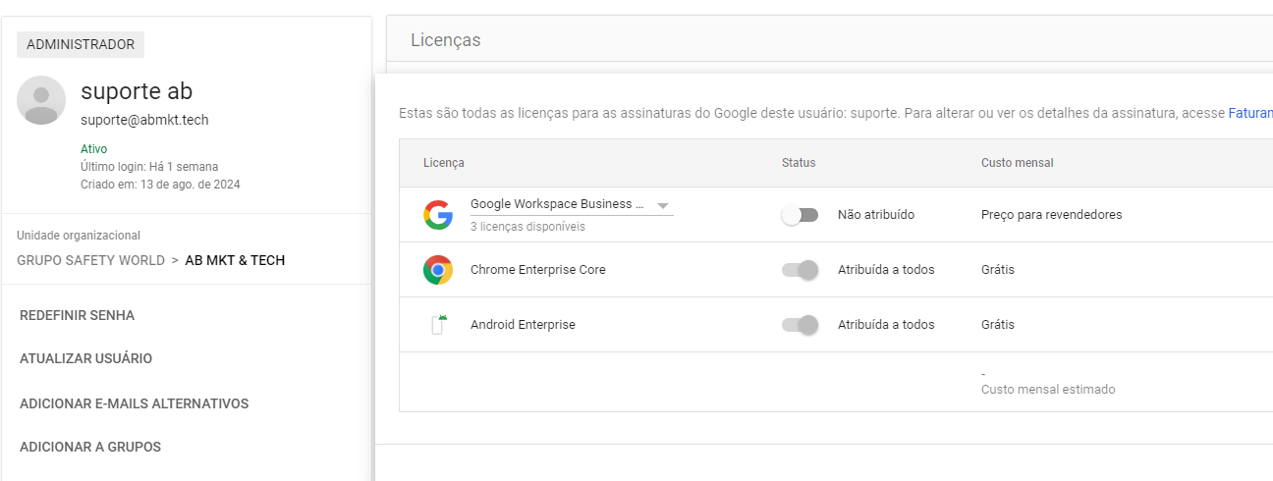Click the Google Workspace logo icon
This screenshot has height=481, width=1273.
pyautogui.click(x=438, y=214)
